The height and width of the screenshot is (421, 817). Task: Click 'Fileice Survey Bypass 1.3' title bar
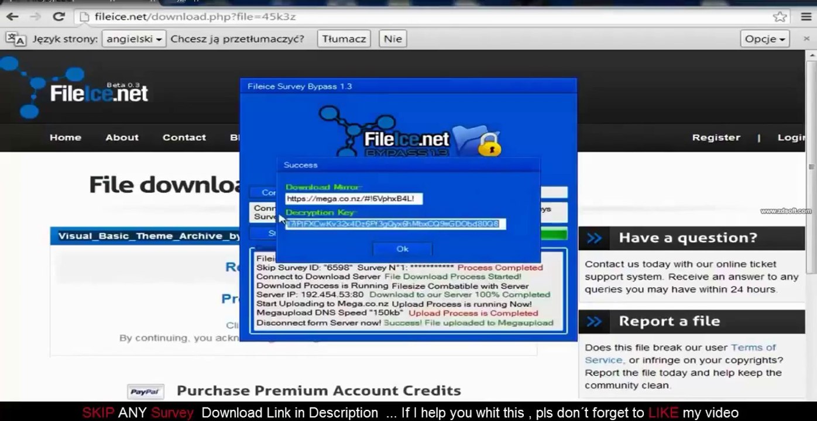click(408, 87)
